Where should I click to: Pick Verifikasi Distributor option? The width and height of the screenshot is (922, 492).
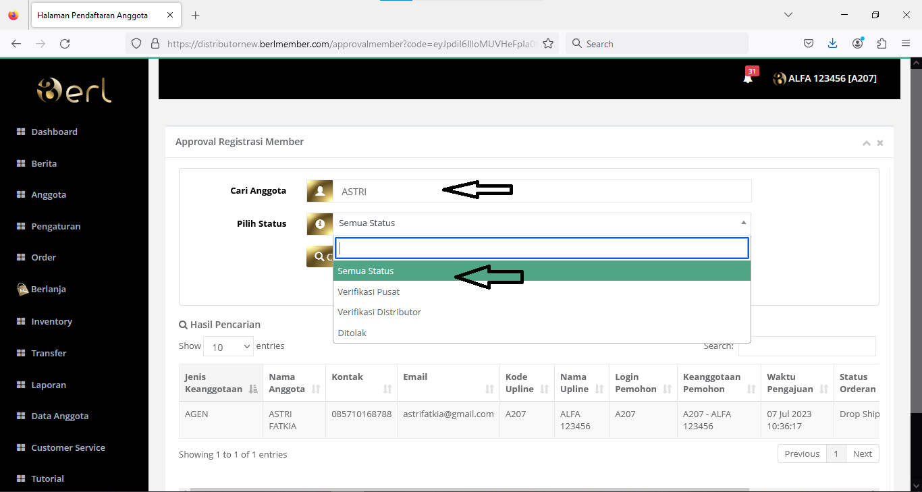pos(379,312)
